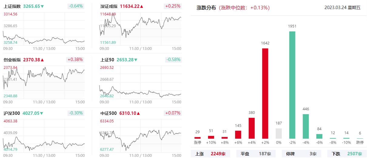Screen dimensions: 367x158
Task: Select the -0.64% change badge for 上证指数
Action: [76, 6]
